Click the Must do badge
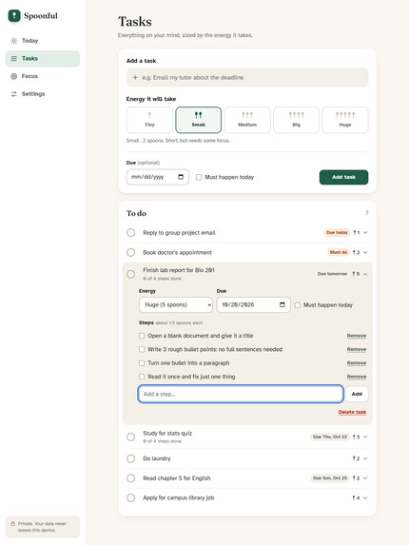The height and width of the screenshot is (545, 409). 339,252
